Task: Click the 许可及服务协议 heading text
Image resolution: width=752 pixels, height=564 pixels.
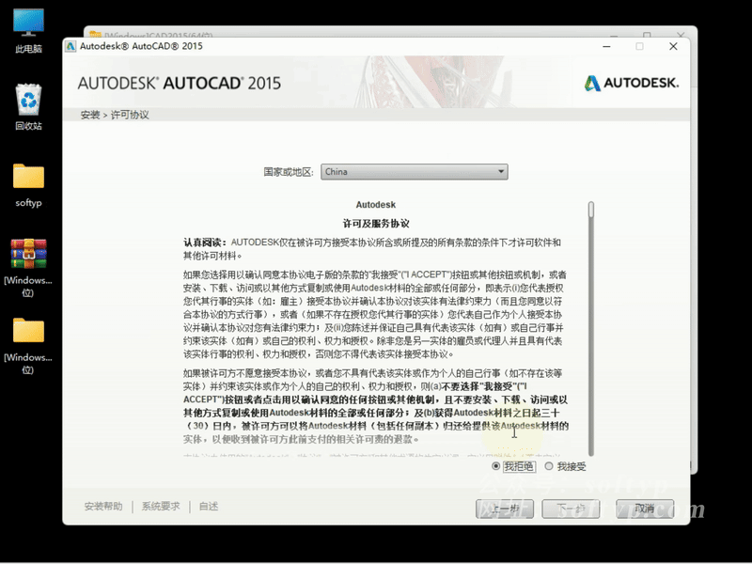Action: [x=376, y=224]
